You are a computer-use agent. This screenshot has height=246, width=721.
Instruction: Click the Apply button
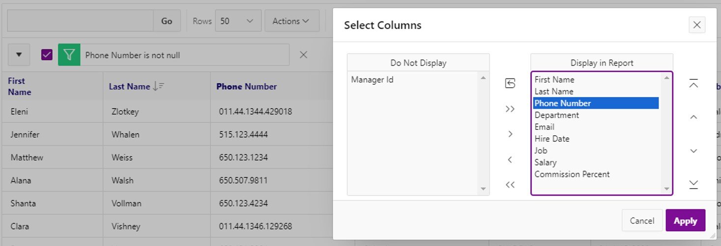tap(686, 221)
